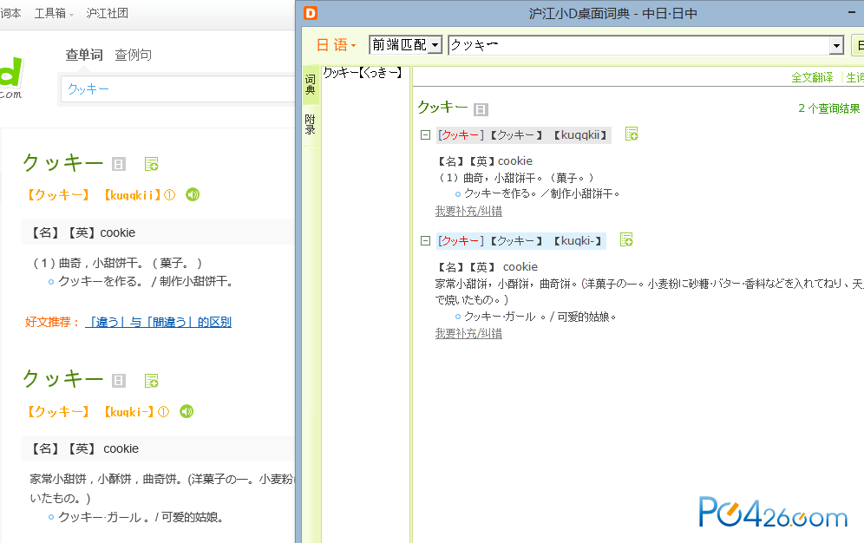The height and width of the screenshot is (543, 864).
Task: Click the example クッキー·ガール in the 小D window
Action: click(x=500, y=317)
